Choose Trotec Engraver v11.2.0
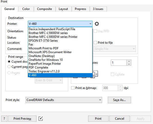Screen dimensions: 153x124 [60, 71]
